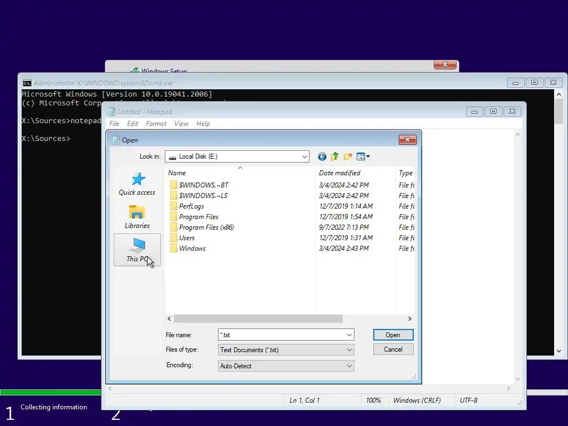The image size is (568, 426).
Task: Open Notepad's Format menu
Action: click(156, 124)
